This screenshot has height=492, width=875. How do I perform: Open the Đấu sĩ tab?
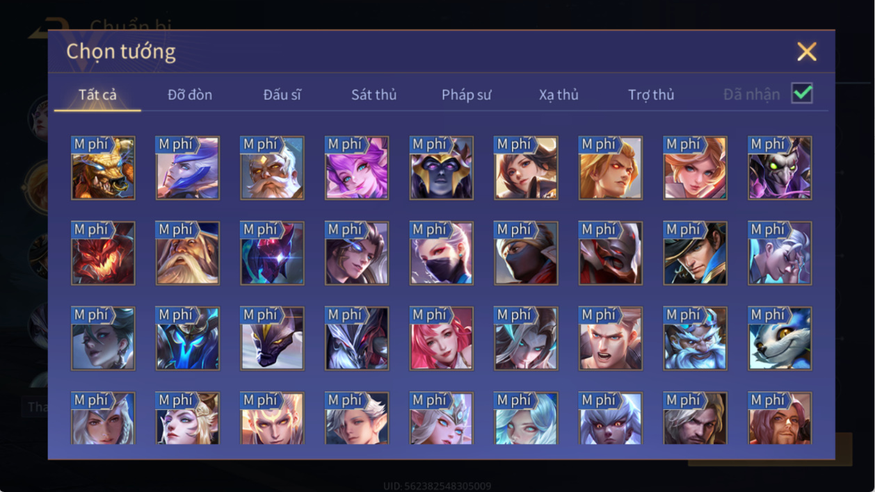point(282,95)
